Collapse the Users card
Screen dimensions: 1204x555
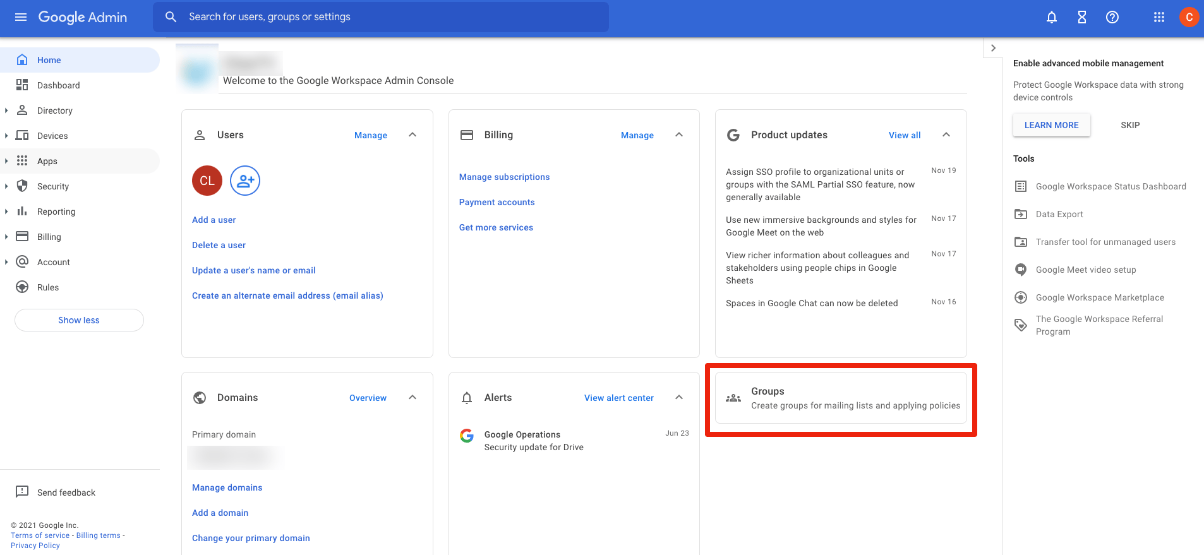pos(412,134)
